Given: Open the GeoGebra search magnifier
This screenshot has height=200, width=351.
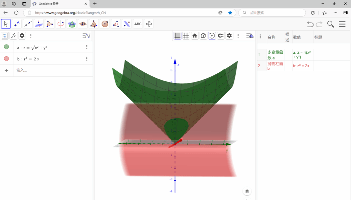Looking at the screenshot, I should click(x=331, y=24).
